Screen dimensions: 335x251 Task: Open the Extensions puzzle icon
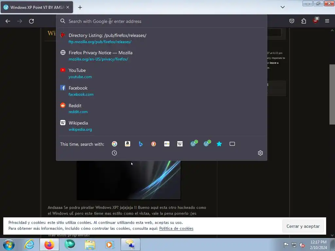(x=304, y=21)
